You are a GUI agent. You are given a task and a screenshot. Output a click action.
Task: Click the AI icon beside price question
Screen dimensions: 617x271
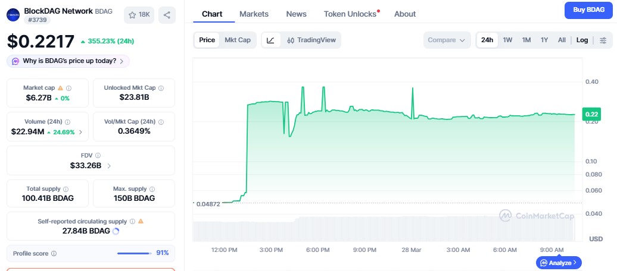[15, 61]
